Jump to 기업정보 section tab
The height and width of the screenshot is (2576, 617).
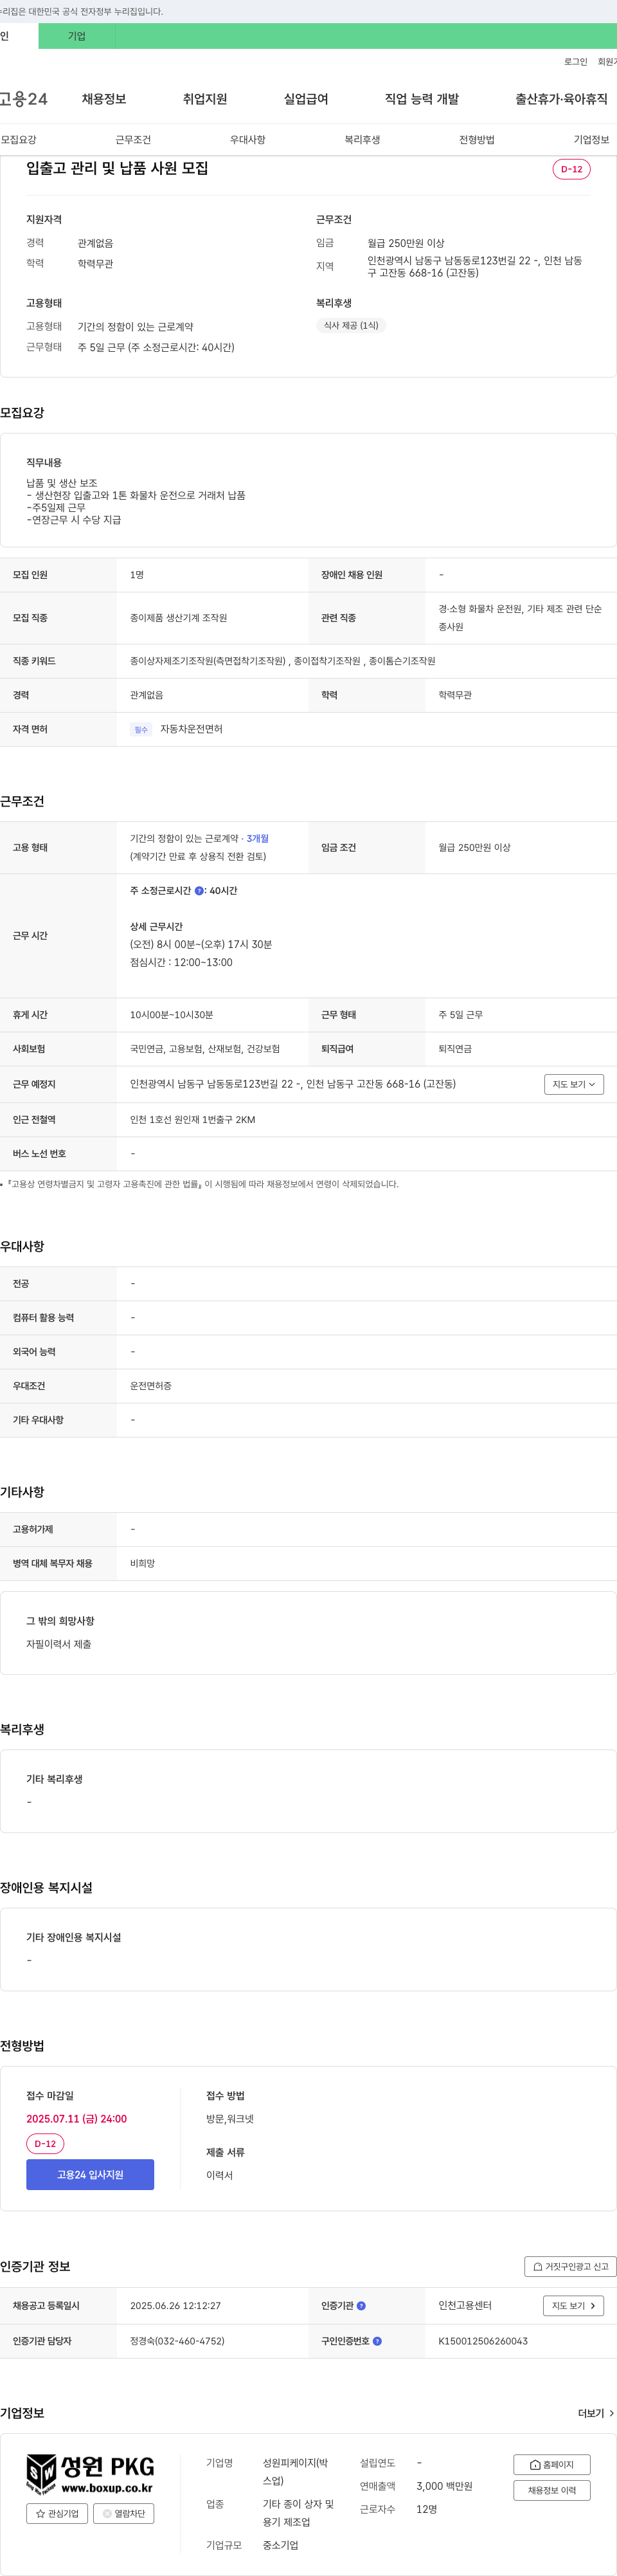coord(591,140)
